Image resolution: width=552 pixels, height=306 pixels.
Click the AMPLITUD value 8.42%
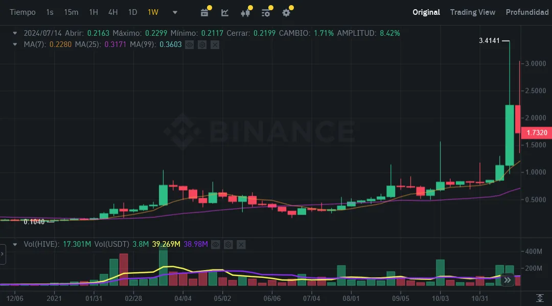[389, 33]
